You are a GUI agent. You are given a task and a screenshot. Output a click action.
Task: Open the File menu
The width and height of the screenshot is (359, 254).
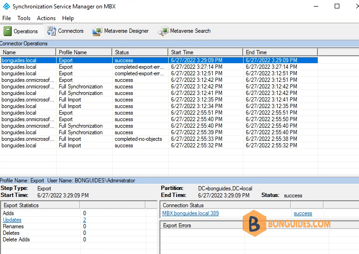click(x=7, y=18)
